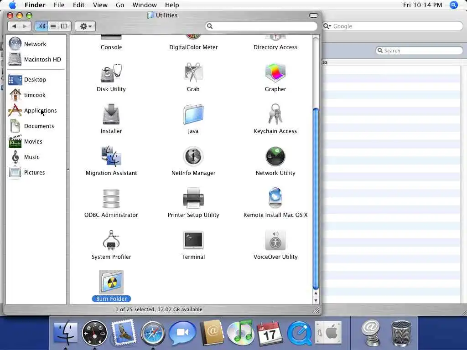
Task: Select the Console item
Action: click(x=111, y=47)
